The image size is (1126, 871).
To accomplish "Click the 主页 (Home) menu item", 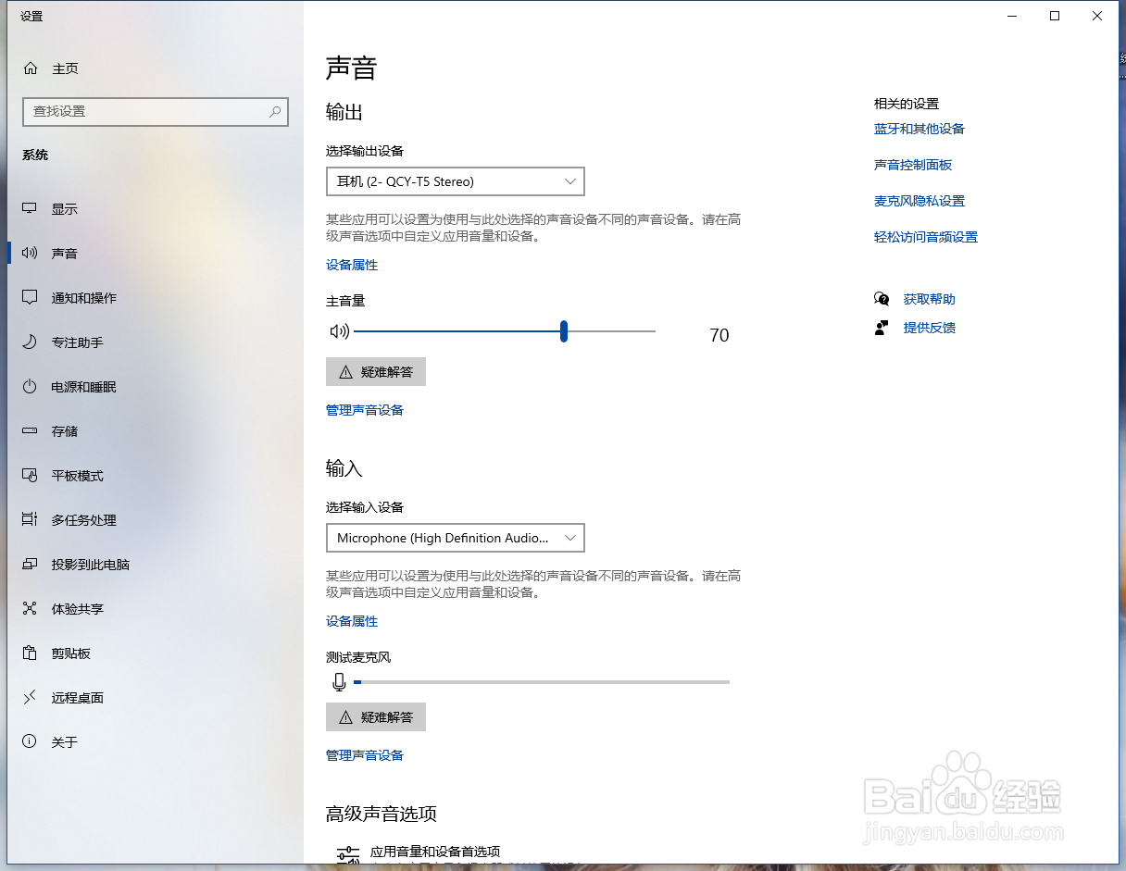I will 62,68.
